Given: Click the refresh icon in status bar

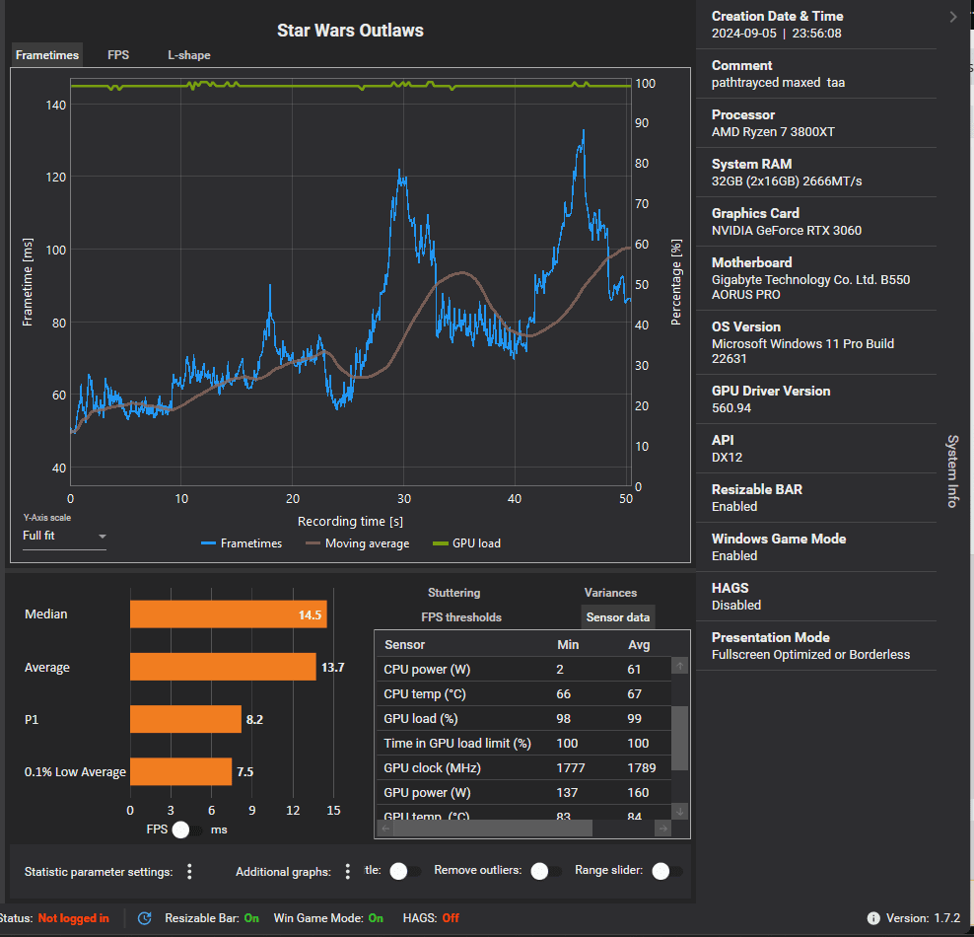Looking at the screenshot, I should (x=144, y=918).
